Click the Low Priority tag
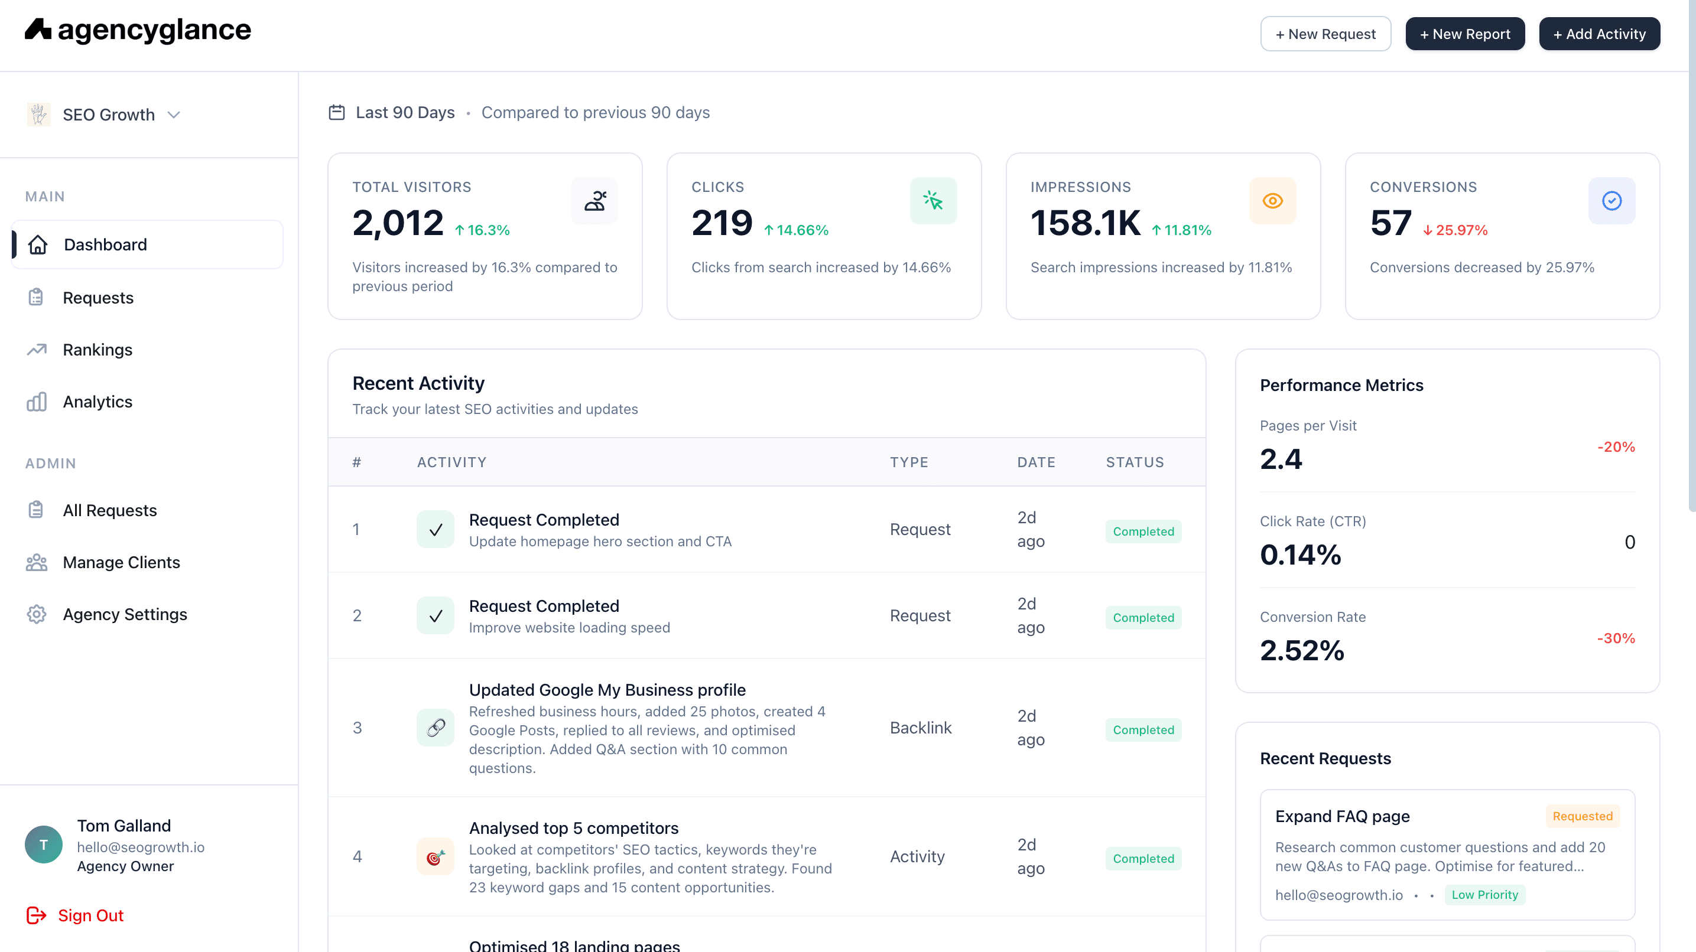Screen dimensions: 1696x952 point(1484,895)
